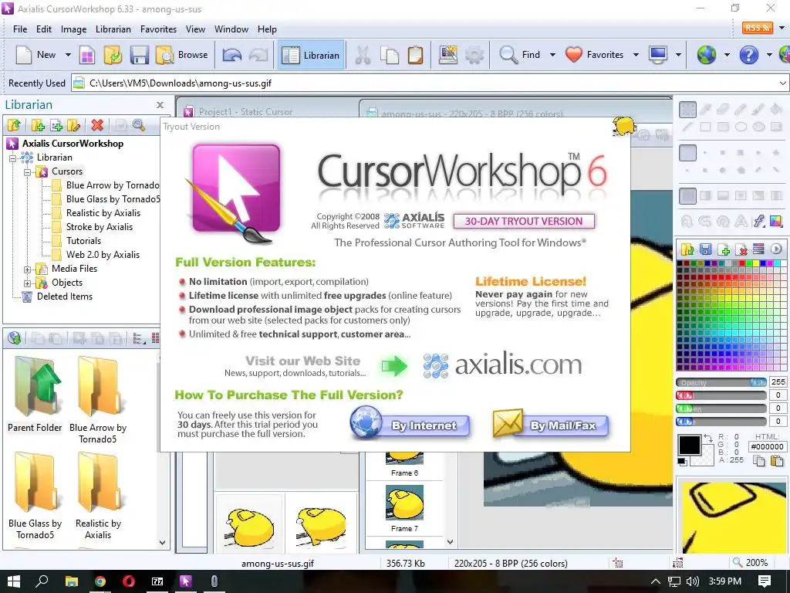Image resolution: width=790 pixels, height=593 pixels.
Task: Click the orange RSS button
Action: point(758,28)
